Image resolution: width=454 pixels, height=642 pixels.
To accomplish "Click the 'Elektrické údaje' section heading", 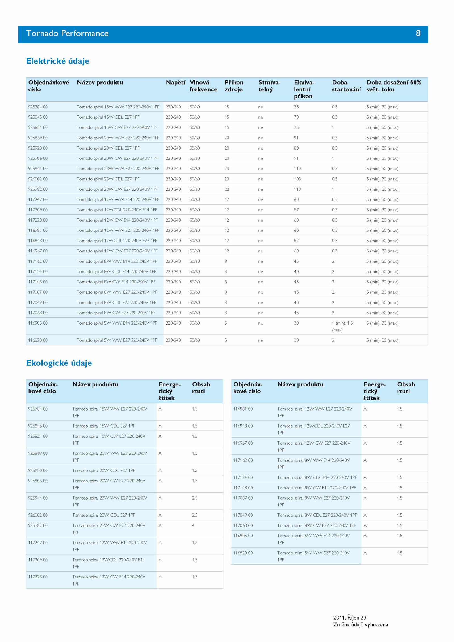I will click(x=58, y=61).
